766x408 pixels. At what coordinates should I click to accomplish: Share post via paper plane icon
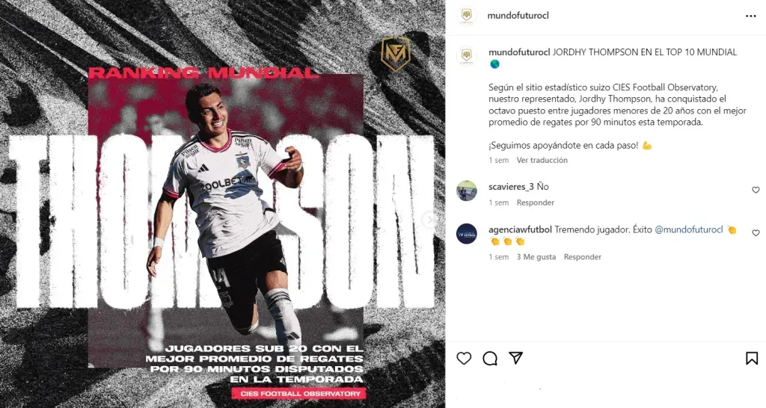(516, 358)
